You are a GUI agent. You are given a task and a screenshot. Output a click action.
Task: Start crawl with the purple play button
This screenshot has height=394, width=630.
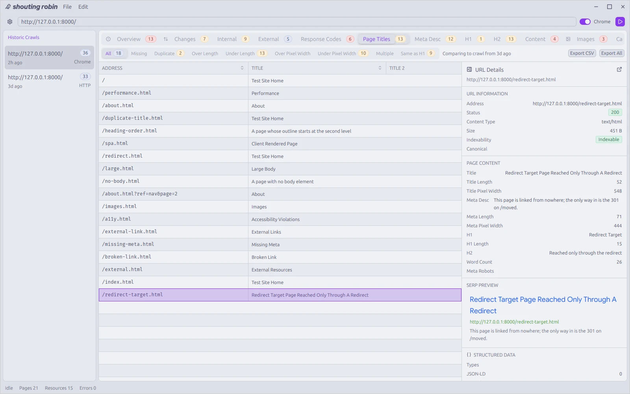click(620, 22)
